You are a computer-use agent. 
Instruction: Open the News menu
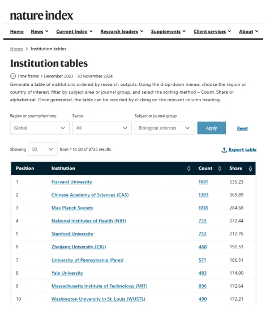(40, 32)
